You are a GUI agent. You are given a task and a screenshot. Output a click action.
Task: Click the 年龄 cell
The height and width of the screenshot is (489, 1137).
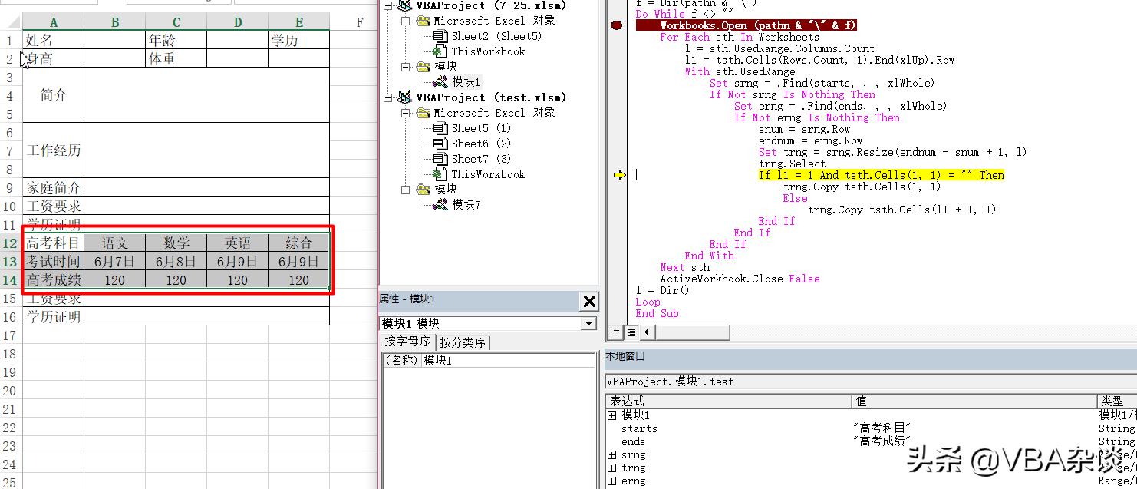point(176,40)
